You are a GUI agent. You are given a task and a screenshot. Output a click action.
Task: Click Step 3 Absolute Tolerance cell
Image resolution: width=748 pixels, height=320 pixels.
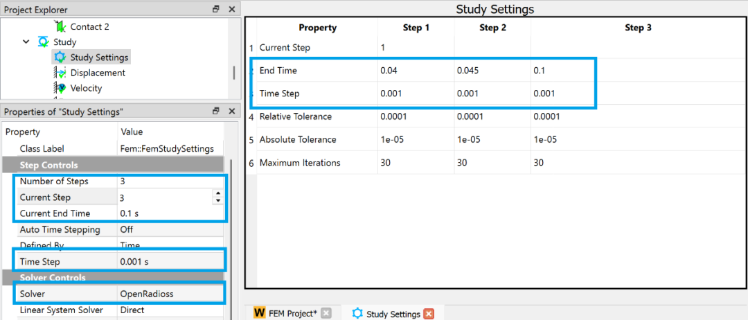click(639, 140)
